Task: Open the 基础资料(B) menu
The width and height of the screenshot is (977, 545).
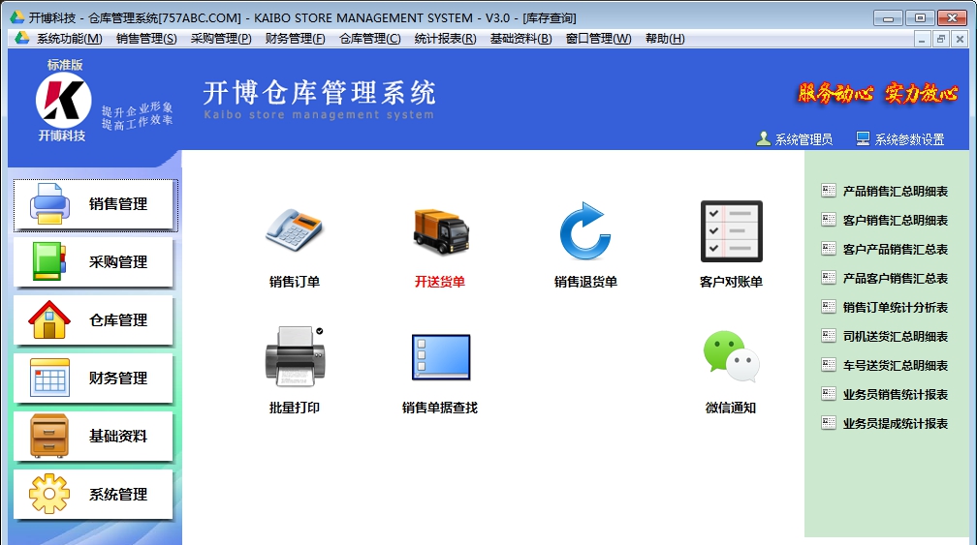Action: 520,39
